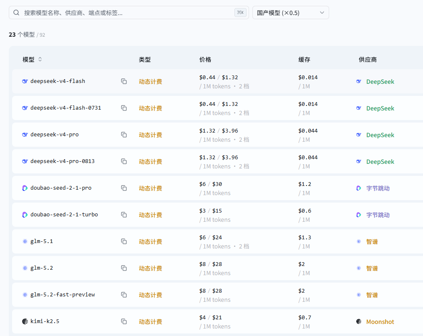The height and width of the screenshot is (336, 423).
Task: Click the $4 / $21 price for kimi-k2.5
Action: [210, 318]
